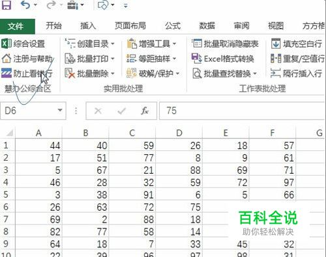Click the 注册与帮助 house icon

pyautogui.click(x=7, y=59)
